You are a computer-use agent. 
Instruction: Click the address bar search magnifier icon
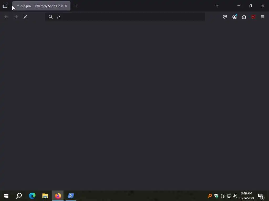click(x=50, y=17)
